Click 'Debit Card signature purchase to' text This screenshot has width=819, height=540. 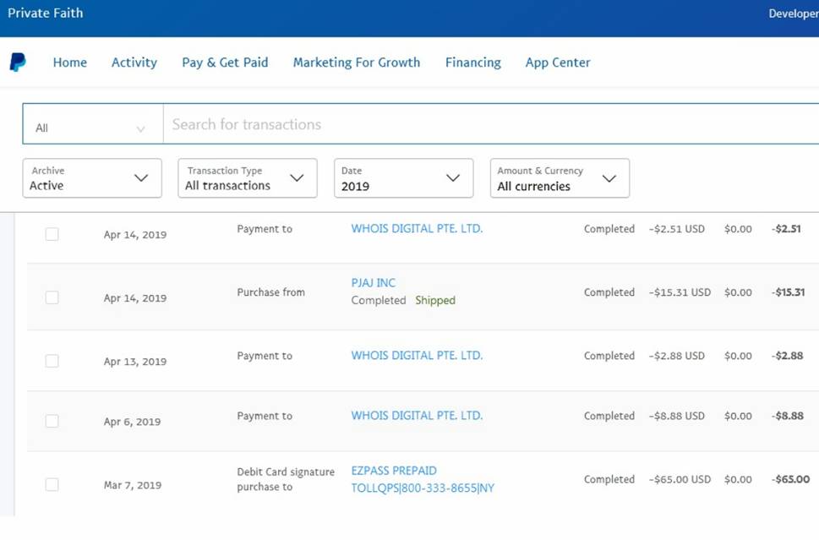(x=286, y=479)
